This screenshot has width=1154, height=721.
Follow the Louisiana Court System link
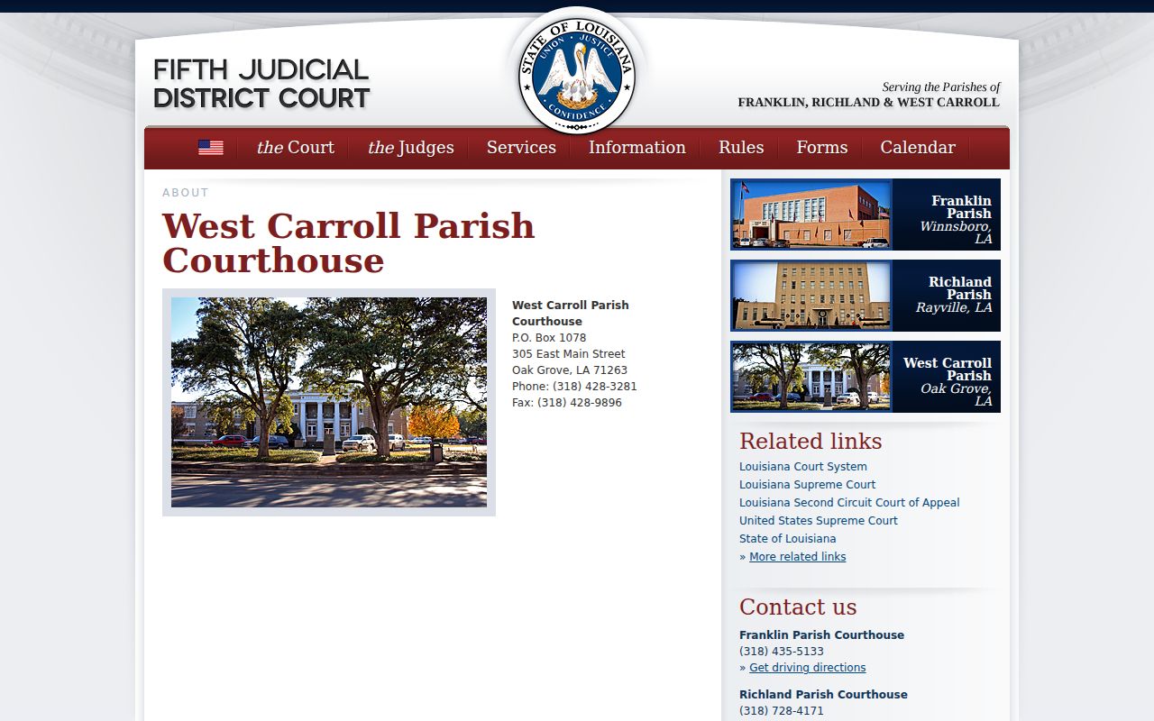tap(803, 467)
